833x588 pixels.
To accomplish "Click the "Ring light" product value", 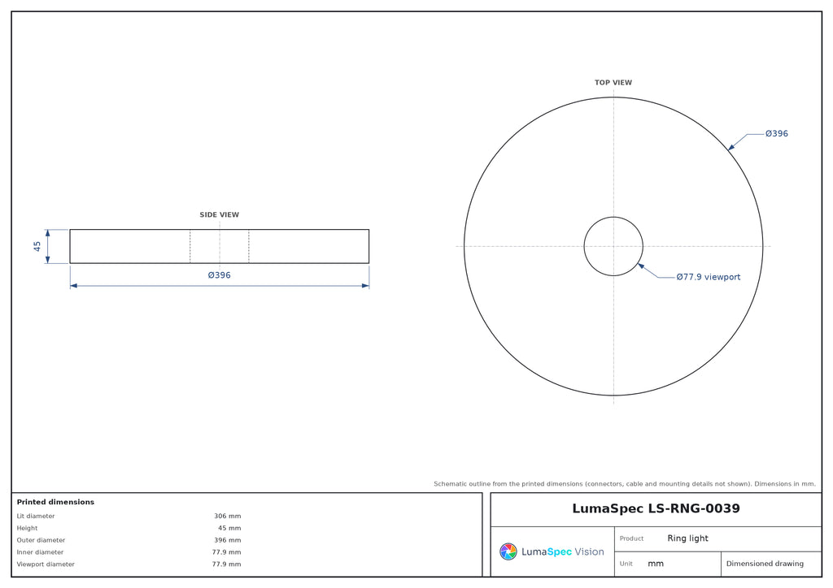I will click(x=688, y=538).
